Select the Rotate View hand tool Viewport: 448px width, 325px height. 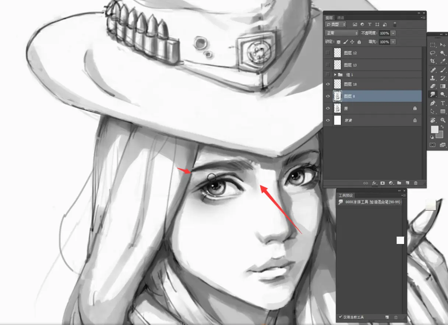433,120
